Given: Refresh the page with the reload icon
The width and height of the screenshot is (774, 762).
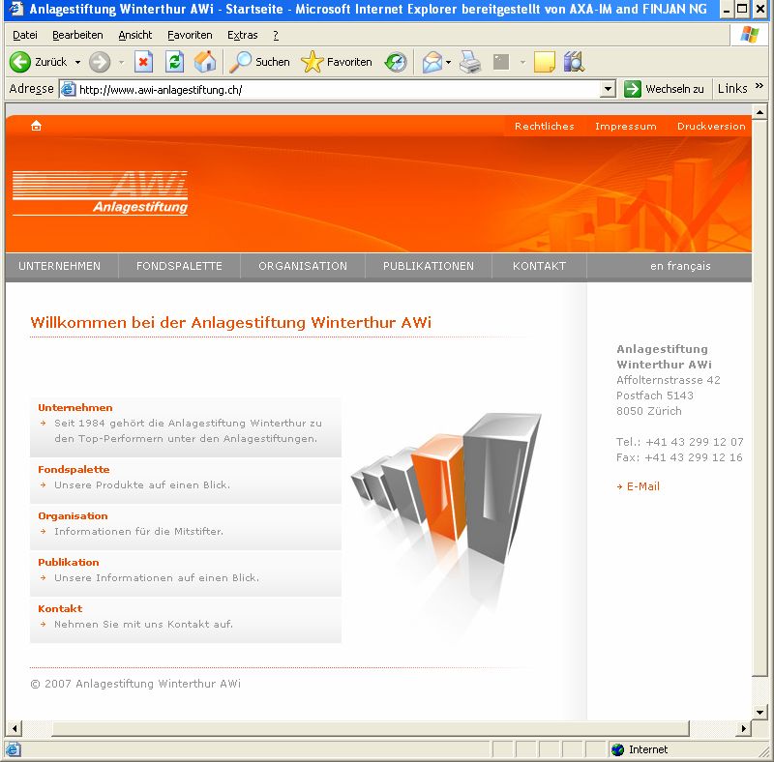Looking at the screenshot, I should (174, 62).
